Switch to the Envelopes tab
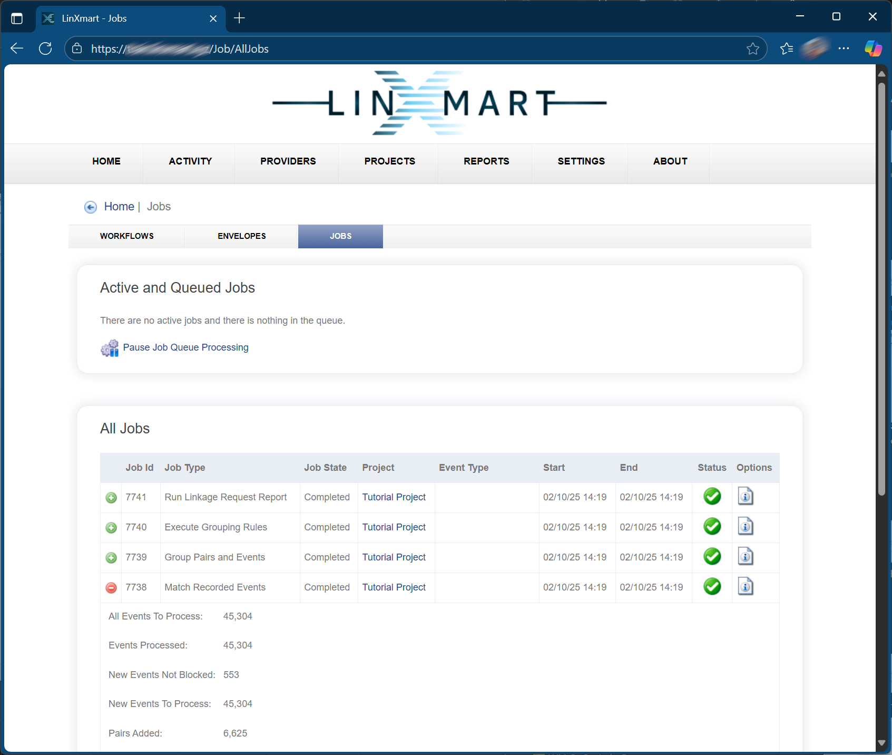Image resolution: width=892 pixels, height=755 pixels. tap(241, 236)
